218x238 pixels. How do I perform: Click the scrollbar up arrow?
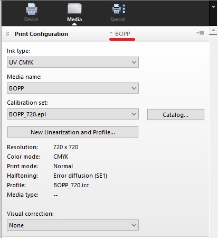point(213,30)
